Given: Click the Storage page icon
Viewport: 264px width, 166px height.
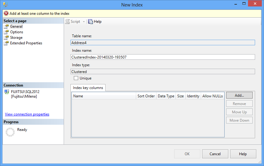Looking at the screenshot, I should [x=6, y=38].
